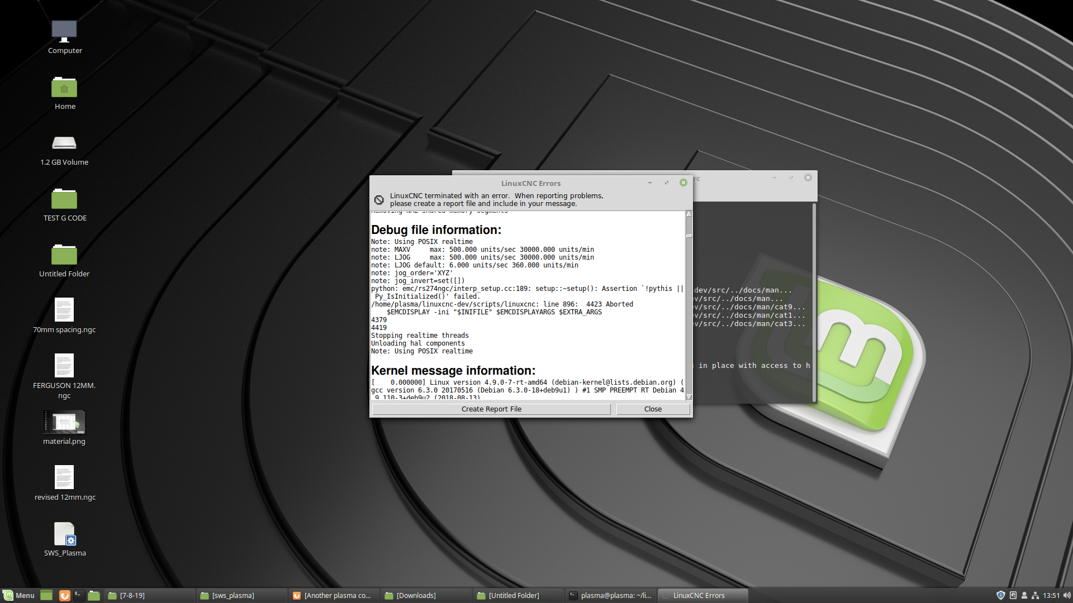This screenshot has width=1073, height=603.
Task: Click the 'note: MAXV max: 500.000' log line
Action: [482, 250]
